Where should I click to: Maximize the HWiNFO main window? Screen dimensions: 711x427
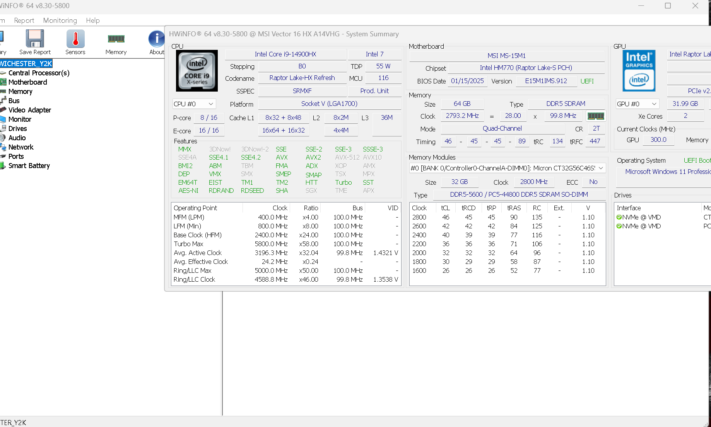[668, 6]
